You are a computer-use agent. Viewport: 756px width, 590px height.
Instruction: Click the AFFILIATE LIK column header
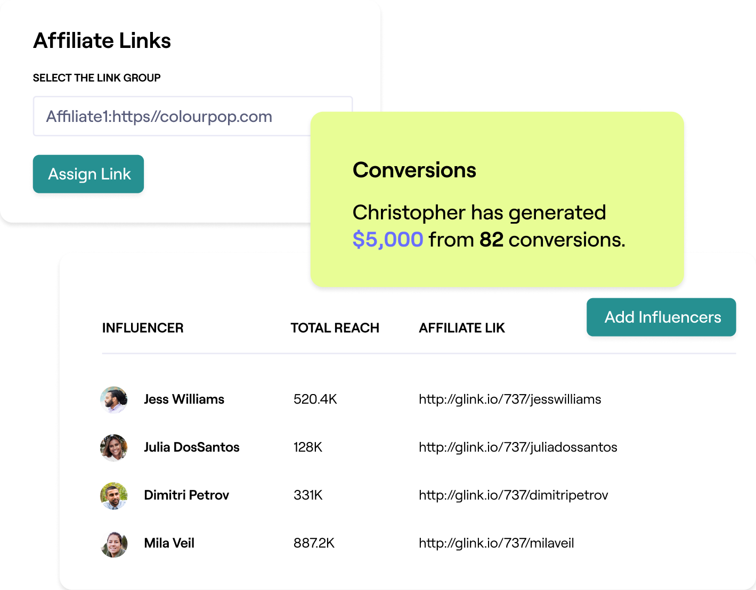click(x=461, y=327)
